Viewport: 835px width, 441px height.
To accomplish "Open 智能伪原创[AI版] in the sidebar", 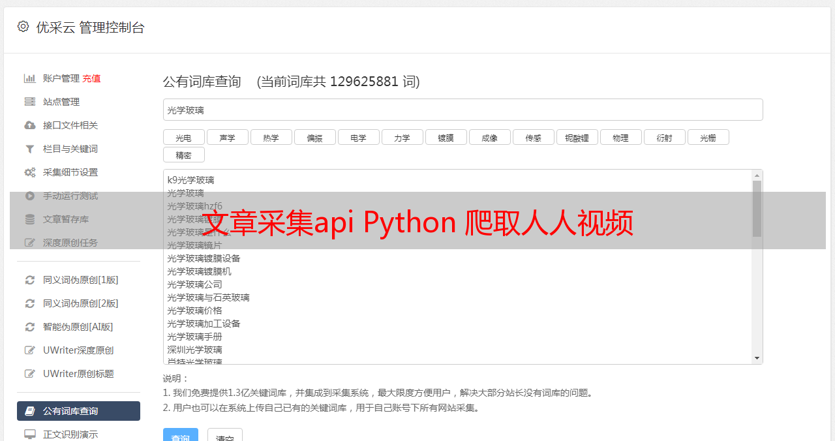I will point(78,327).
